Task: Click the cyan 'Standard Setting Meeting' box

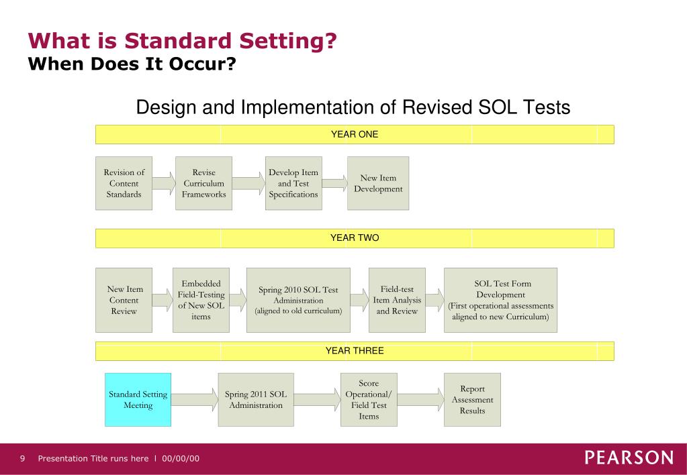Action: [x=138, y=400]
